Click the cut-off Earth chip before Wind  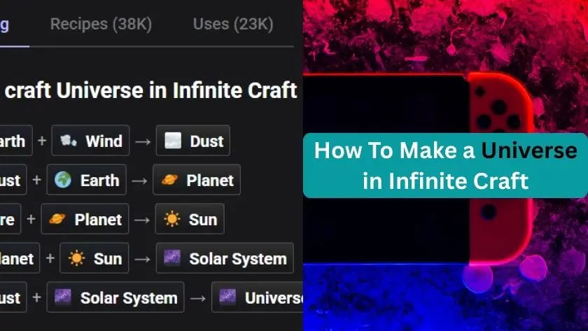(16, 141)
